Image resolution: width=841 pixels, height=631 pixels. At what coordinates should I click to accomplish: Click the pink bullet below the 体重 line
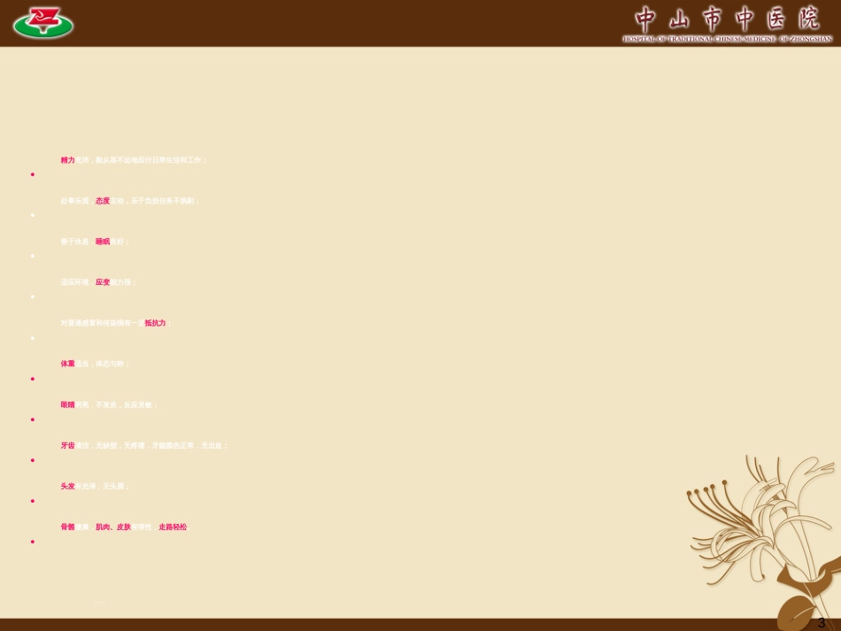coord(33,379)
